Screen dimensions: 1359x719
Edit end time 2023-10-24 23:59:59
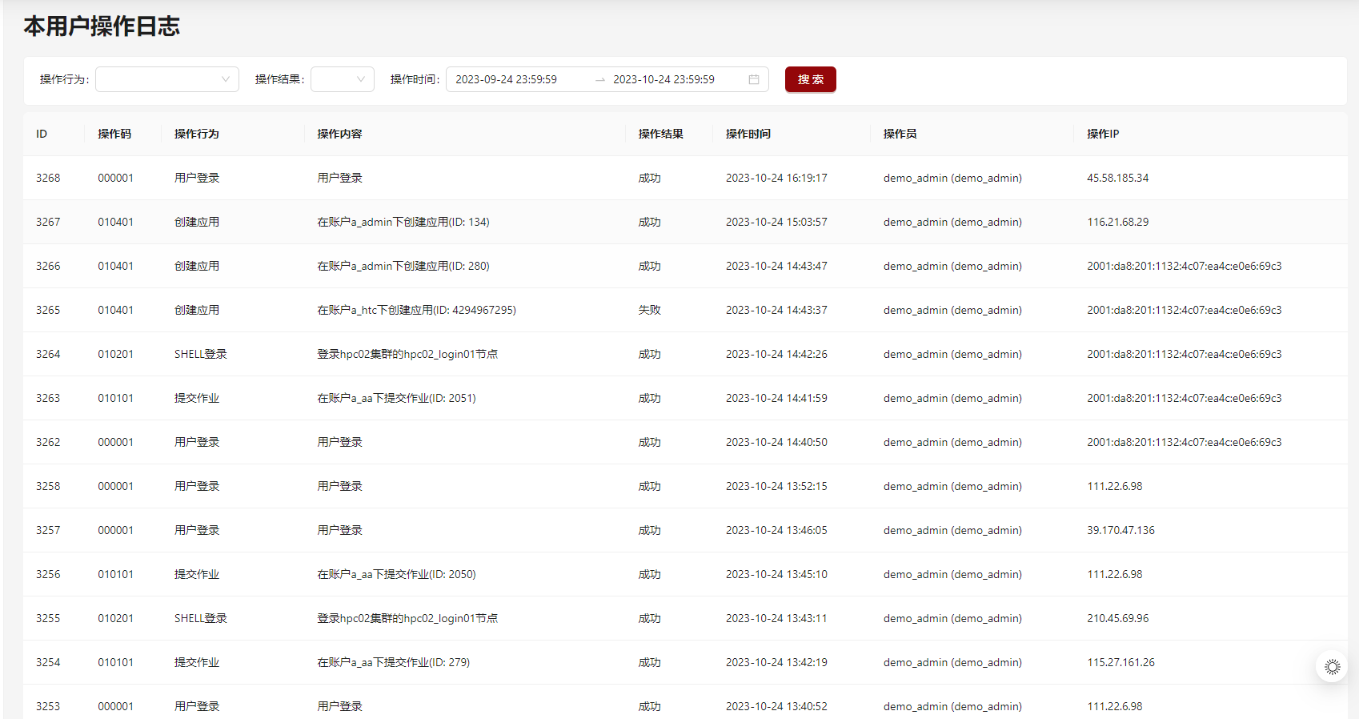pyautogui.click(x=663, y=79)
